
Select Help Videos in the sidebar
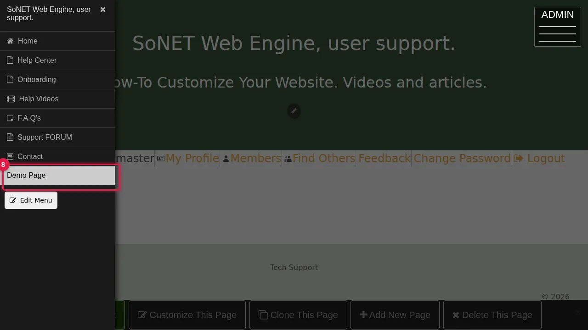click(57, 99)
